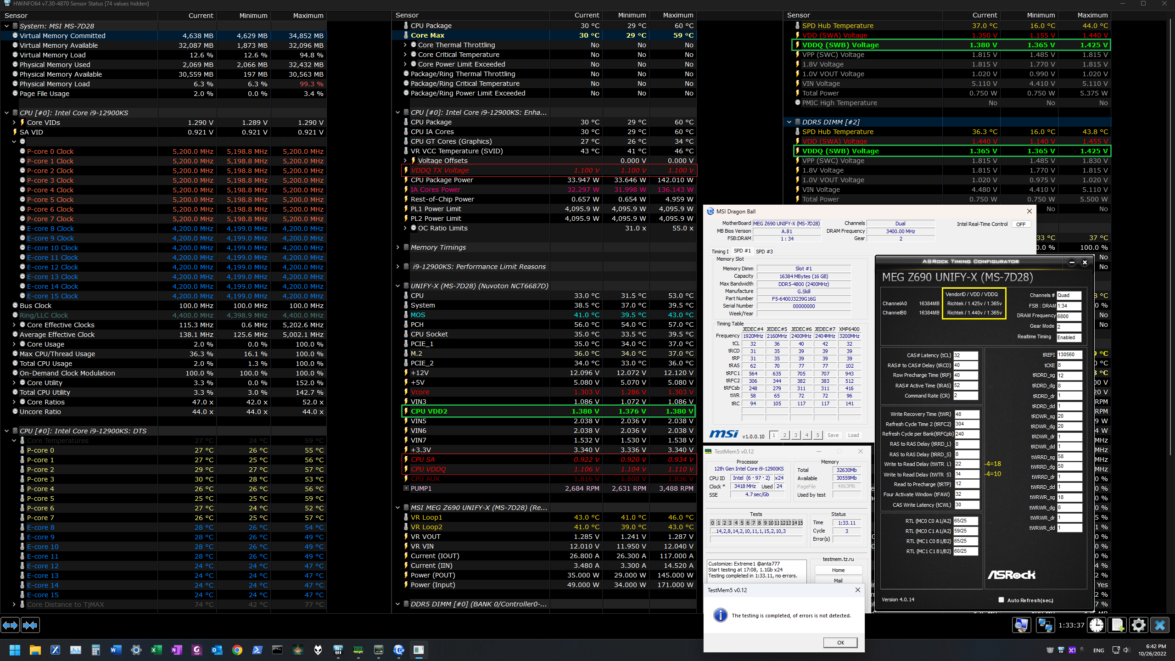Select profile slot 1 in MSI Dragon Ball
The height and width of the screenshot is (661, 1175).
[x=774, y=435]
